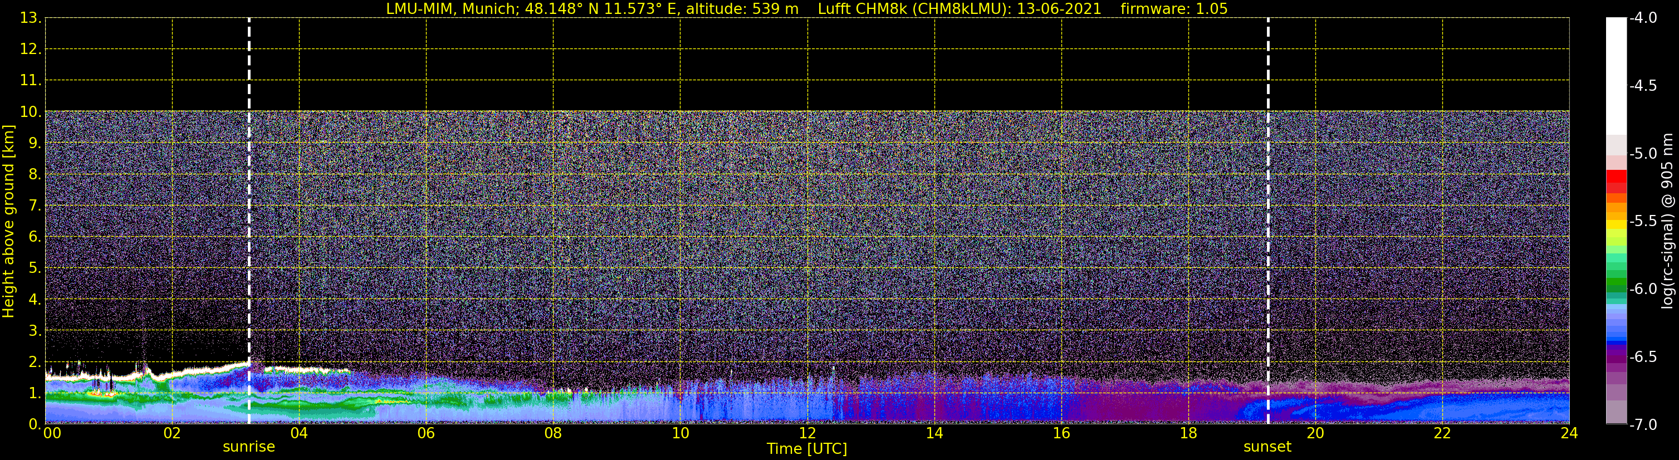Click the time-axis tick label "18"
The width and height of the screenshot is (1679, 460).
click(x=1189, y=433)
